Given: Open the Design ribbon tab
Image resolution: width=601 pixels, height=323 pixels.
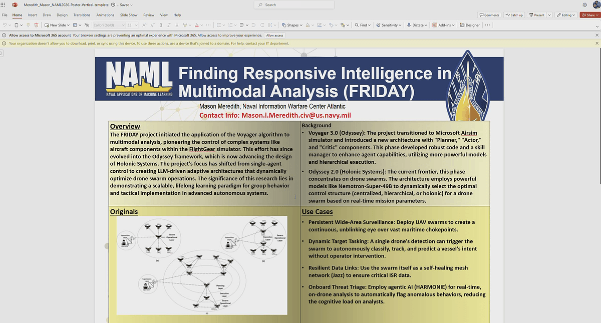Looking at the screenshot, I should [62, 15].
